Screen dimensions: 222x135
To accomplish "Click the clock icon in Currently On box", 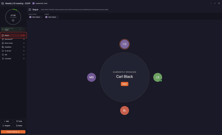I will point(3,29).
